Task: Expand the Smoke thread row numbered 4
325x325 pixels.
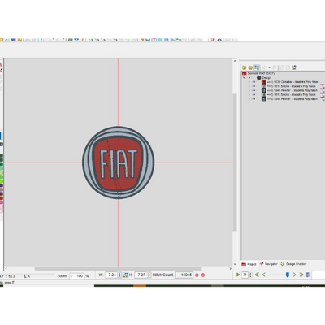Action: click(x=249, y=95)
